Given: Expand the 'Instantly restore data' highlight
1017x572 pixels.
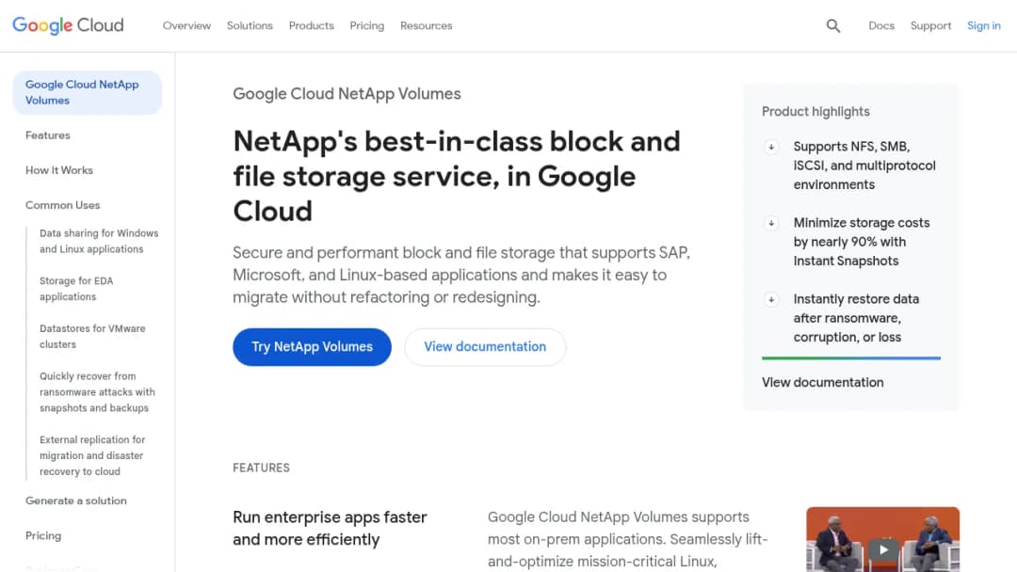Looking at the screenshot, I should 771,299.
